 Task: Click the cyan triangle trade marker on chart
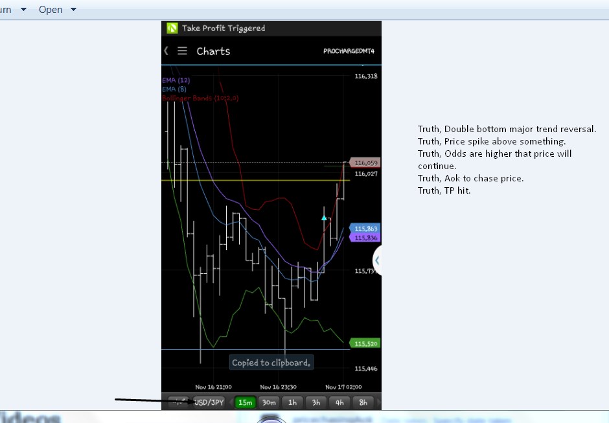click(324, 218)
